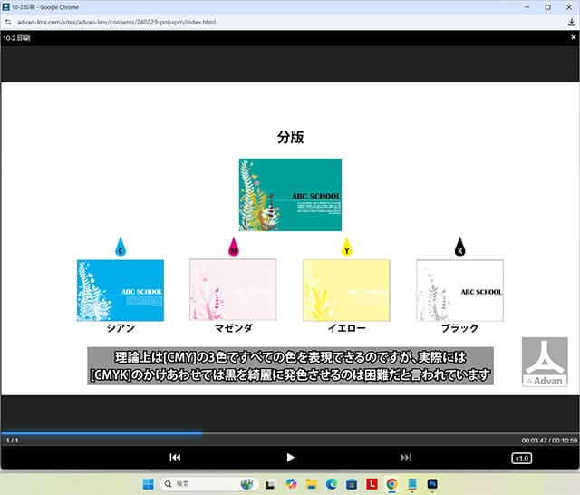Open the Windows Start menu
The height and width of the screenshot is (495, 580).
147,484
